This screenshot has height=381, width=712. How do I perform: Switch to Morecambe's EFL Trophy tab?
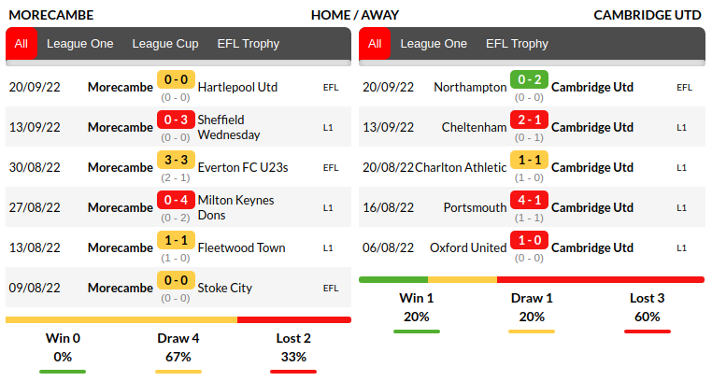click(249, 44)
